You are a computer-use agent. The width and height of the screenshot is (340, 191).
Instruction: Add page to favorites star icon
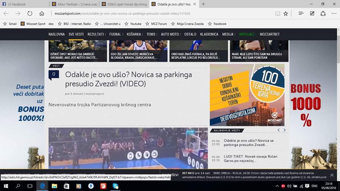point(286,13)
